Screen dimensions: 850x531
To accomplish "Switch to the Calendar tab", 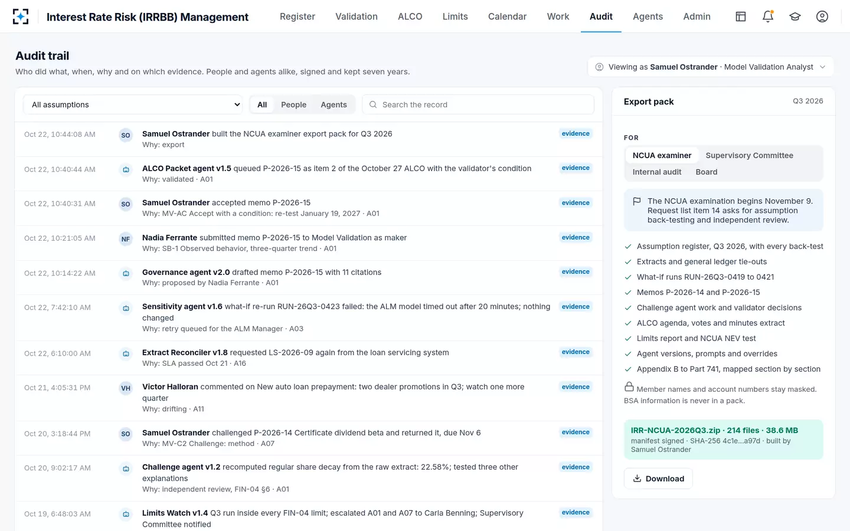I will pyautogui.click(x=507, y=17).
